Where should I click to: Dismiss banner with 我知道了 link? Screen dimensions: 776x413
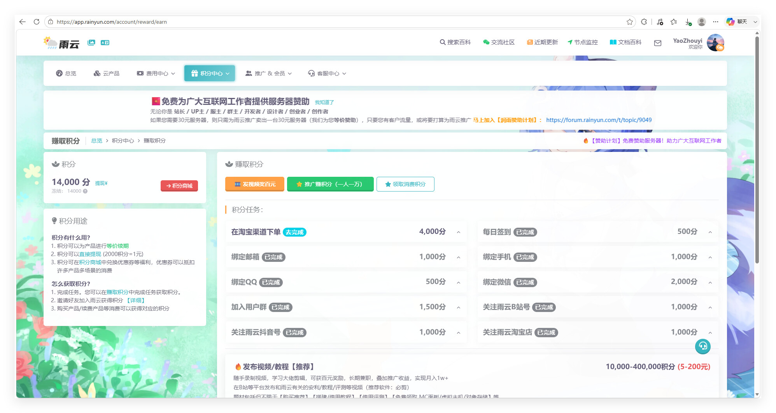tap(324, 103)
